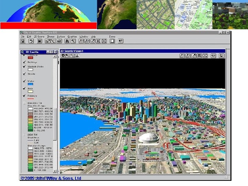Open the Surface menu
This screenshot has width=248, height=186.
61,37
